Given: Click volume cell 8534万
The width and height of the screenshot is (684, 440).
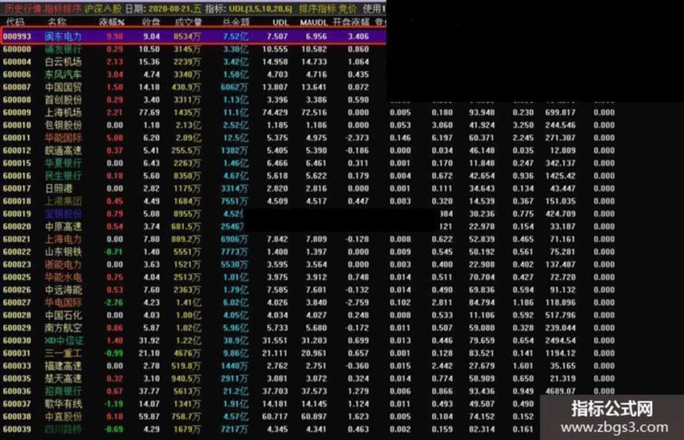Looking at the screenshot, I should 187,37.
